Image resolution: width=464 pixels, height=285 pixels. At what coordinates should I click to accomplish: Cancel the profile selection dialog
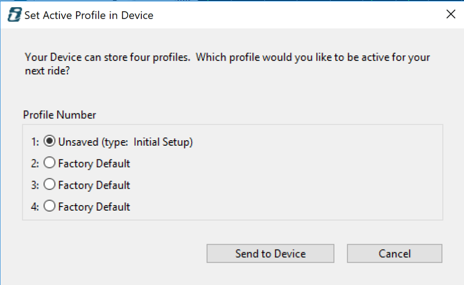(394, 254)
